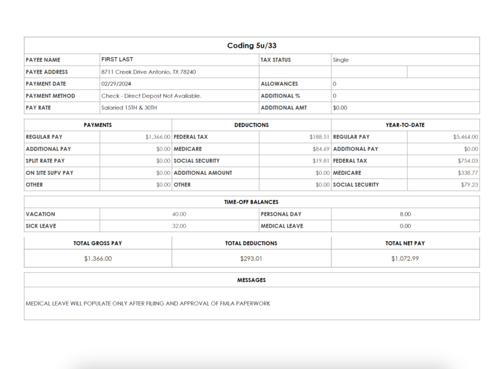Click the TIME-OFF BALANCES header
Viewport: 503px width, 369px height.
click(x=251, y=202)
